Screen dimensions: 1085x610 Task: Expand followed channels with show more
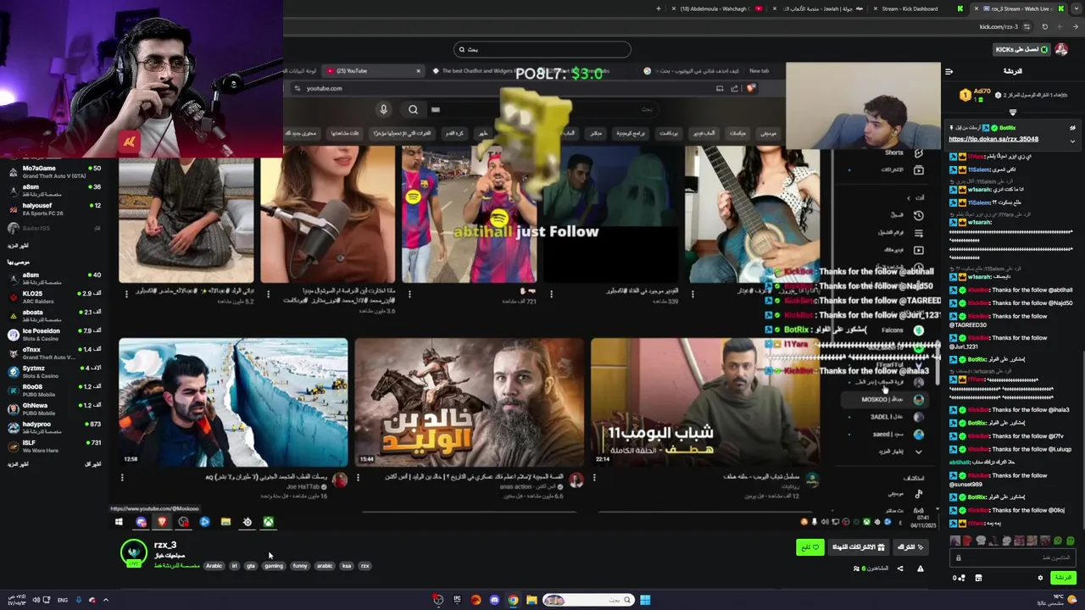click(x=18, y=246)
